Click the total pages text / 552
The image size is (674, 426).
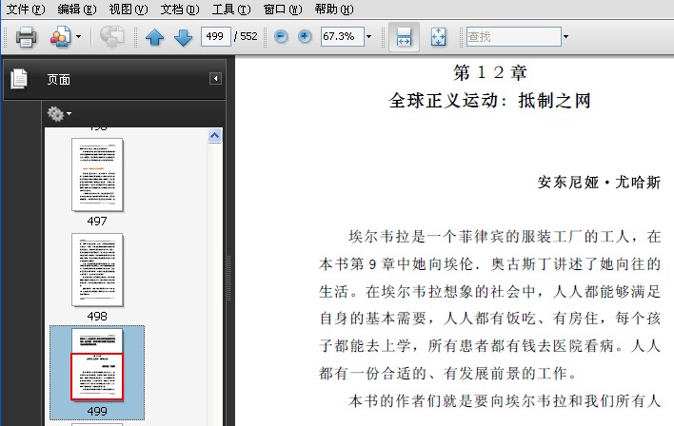tap(246, 36)
